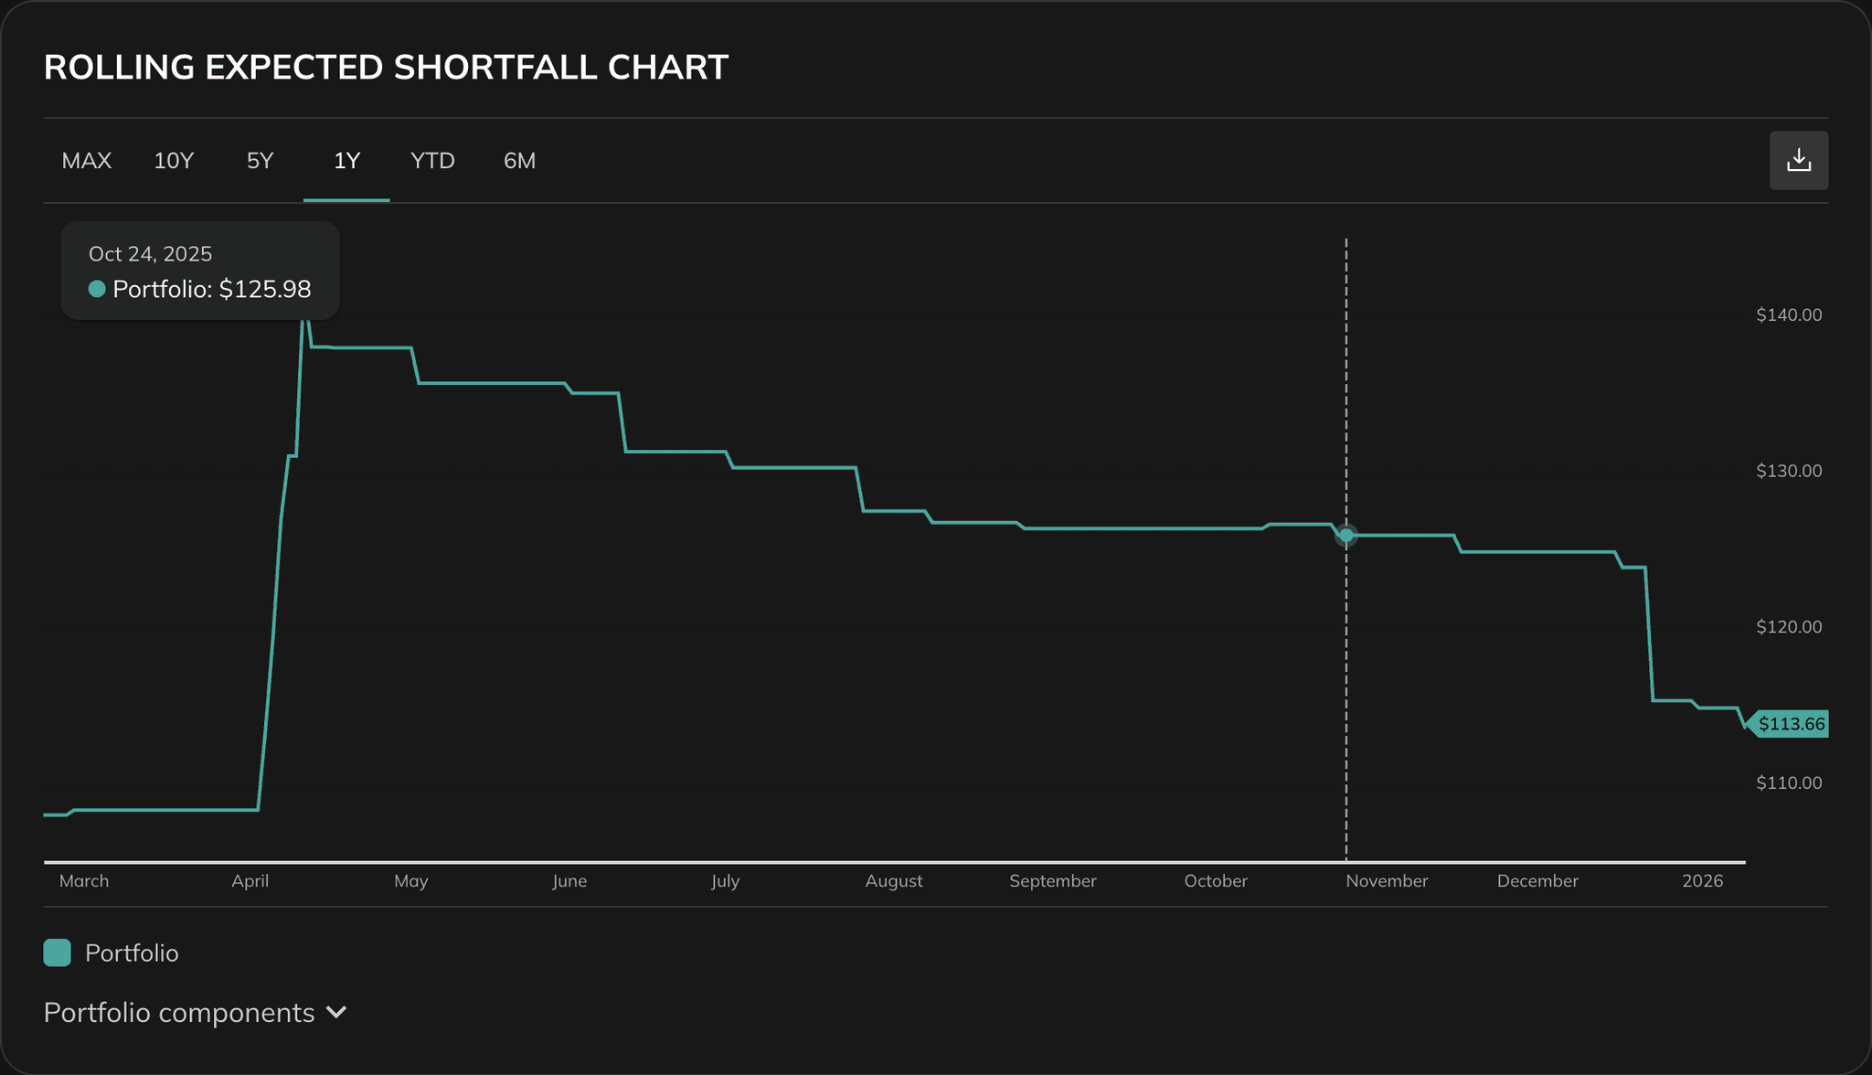Viewport: 1872px width, 1075px height.
Task: Click the Portfolio color swatch in the legend
Action: (56, 952)
